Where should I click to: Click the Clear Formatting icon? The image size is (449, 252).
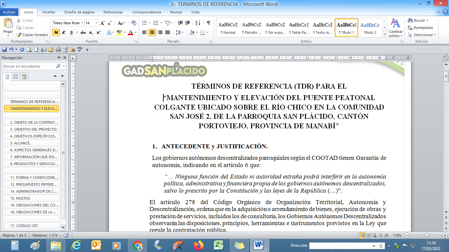click(133, 23)
